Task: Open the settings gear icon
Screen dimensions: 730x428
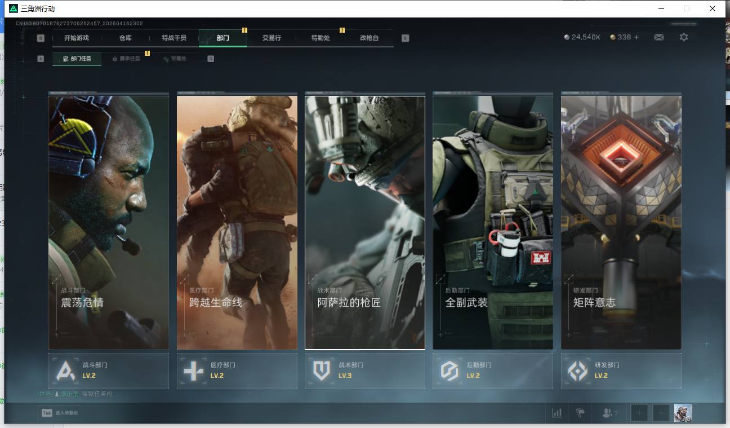Action: [x=684, y=37]
